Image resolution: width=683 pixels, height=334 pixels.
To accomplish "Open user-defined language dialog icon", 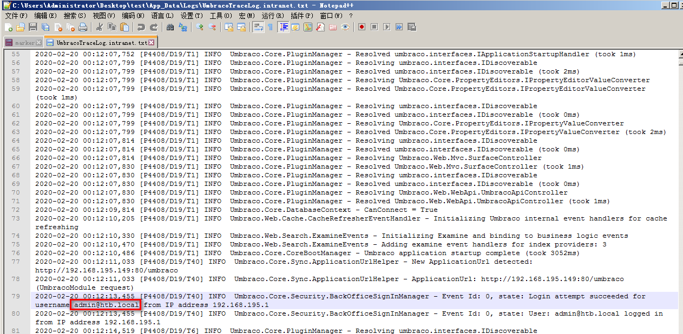I will pos(295,27).
